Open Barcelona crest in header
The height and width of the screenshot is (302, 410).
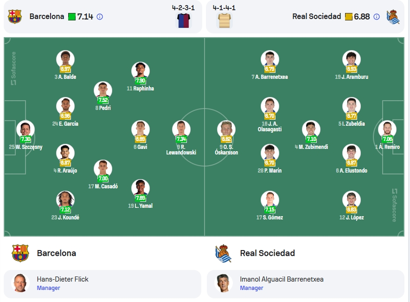(15, 17)
